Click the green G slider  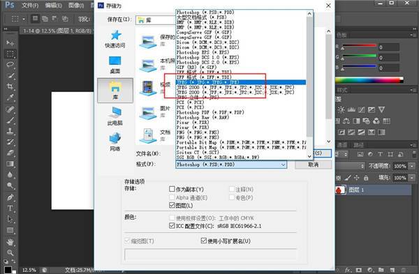360,56
